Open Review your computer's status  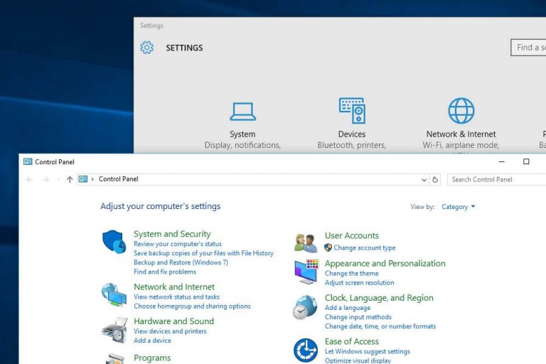click(x=178, y=244)
